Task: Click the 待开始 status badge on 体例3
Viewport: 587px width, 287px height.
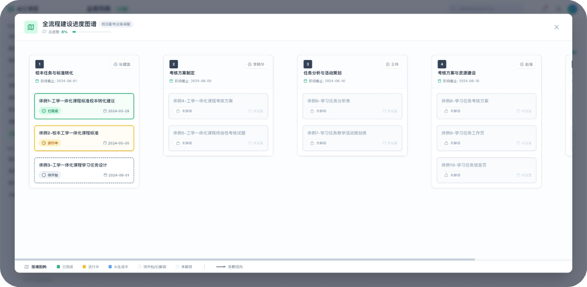Action: (x=50, y=175)
